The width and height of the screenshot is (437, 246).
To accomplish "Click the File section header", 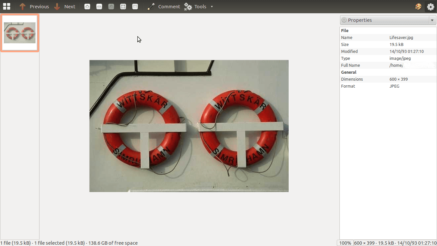I will [345, 31].
